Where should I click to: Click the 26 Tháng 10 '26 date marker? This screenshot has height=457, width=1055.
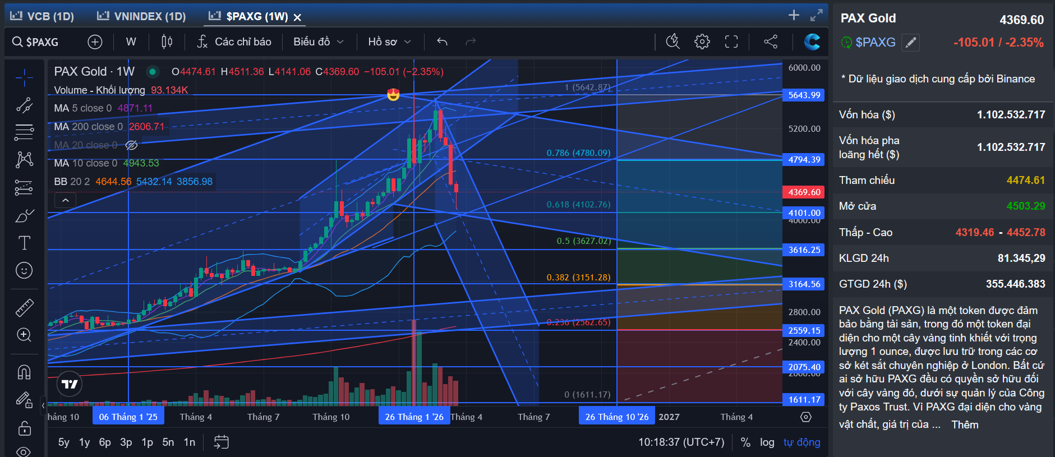click(617, 417)
